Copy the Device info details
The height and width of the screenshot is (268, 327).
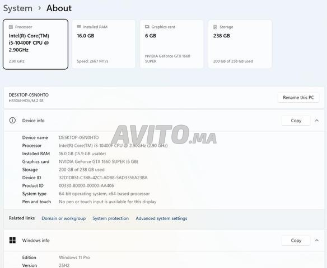click(296, 121)
